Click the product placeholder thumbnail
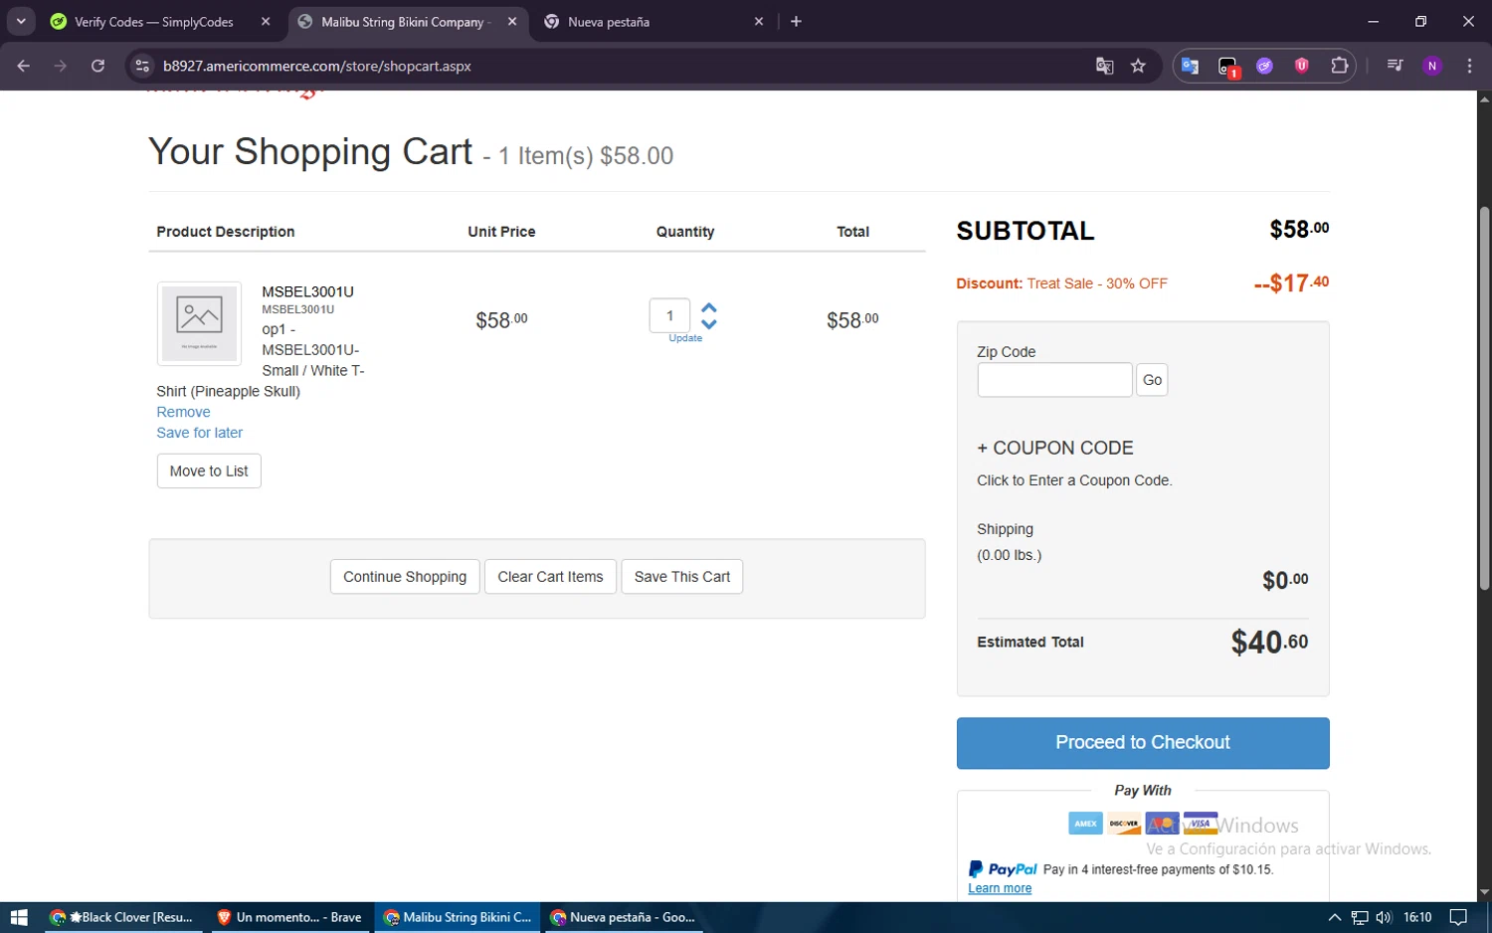1492x933 pixels. point(199,323)
